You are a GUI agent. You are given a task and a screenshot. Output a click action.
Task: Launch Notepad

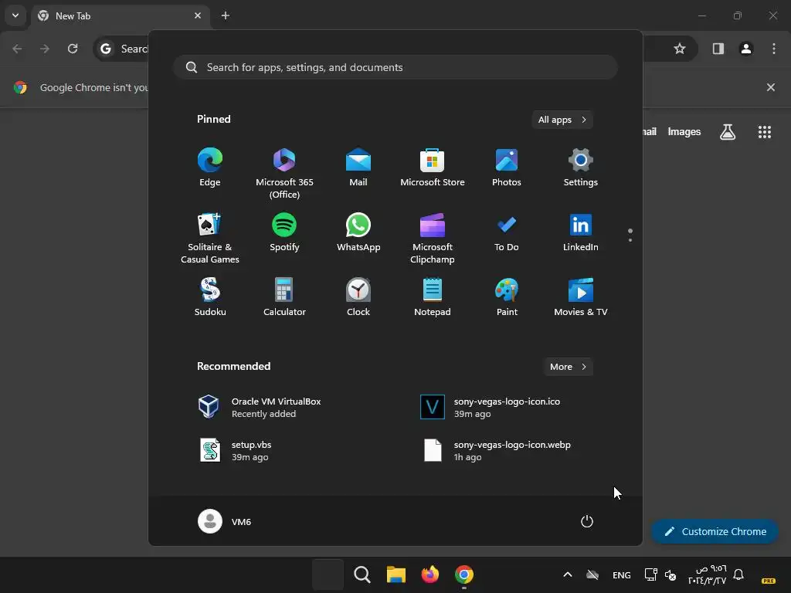coord(433,297)
